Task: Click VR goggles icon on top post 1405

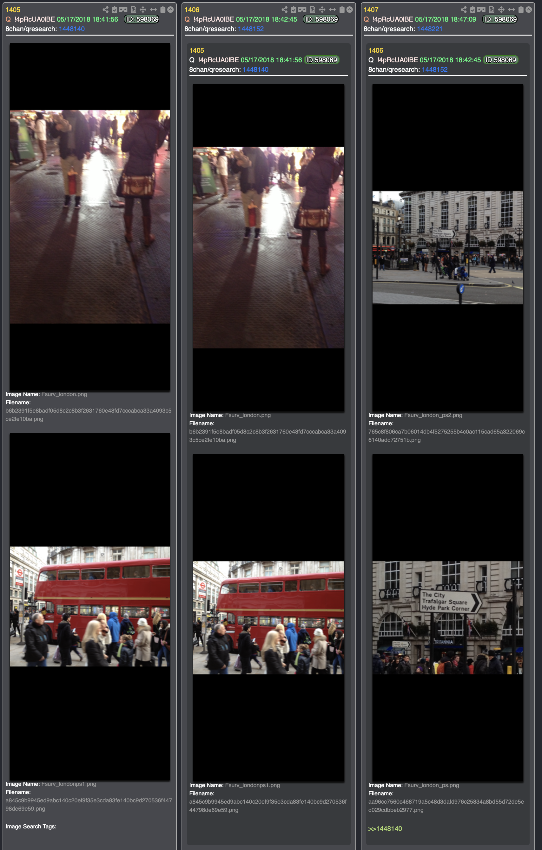Action: click(123, 10)
